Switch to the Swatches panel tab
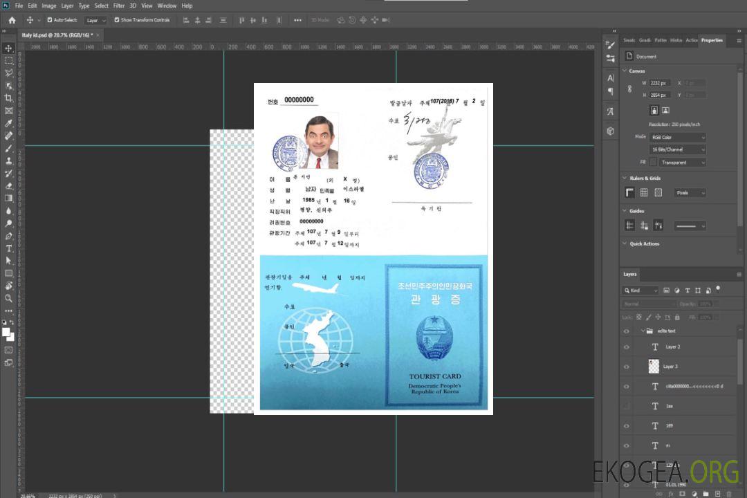 pyautogui.click(x=629, y=40)
